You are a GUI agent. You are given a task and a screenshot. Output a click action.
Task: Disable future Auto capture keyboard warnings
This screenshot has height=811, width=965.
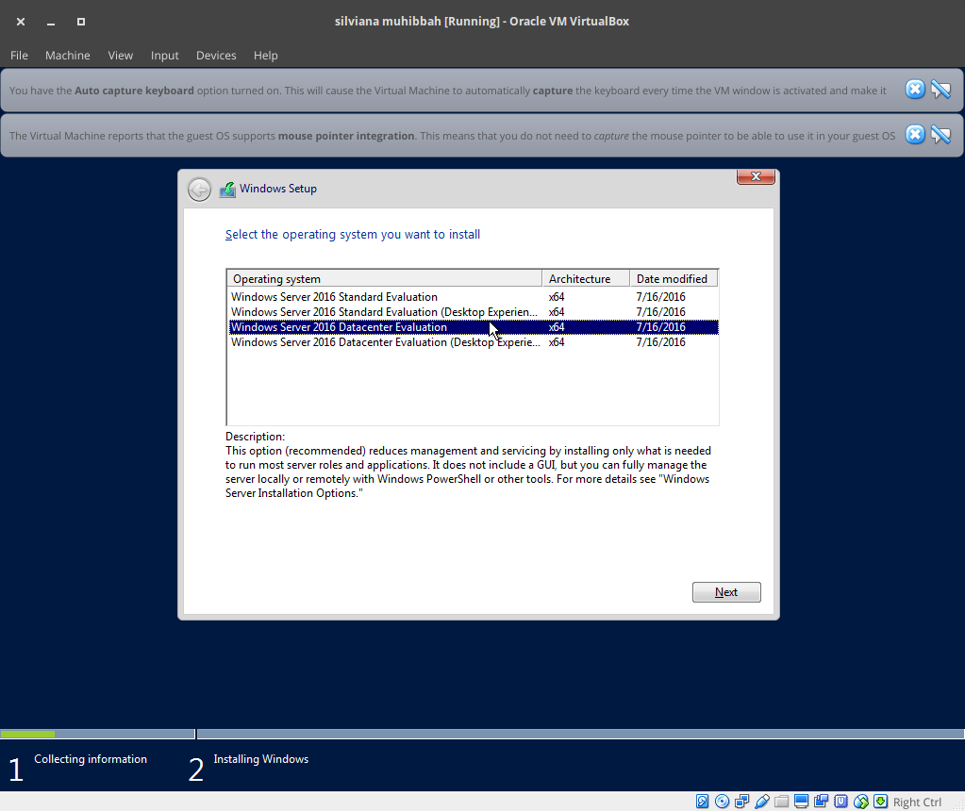coord(940,90)
